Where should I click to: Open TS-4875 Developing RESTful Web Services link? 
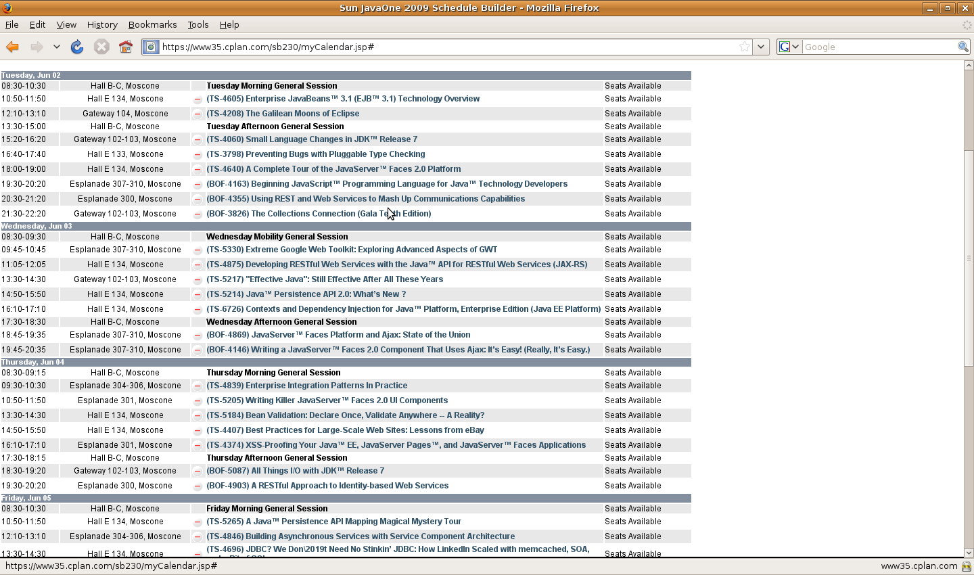pos(397,264)
